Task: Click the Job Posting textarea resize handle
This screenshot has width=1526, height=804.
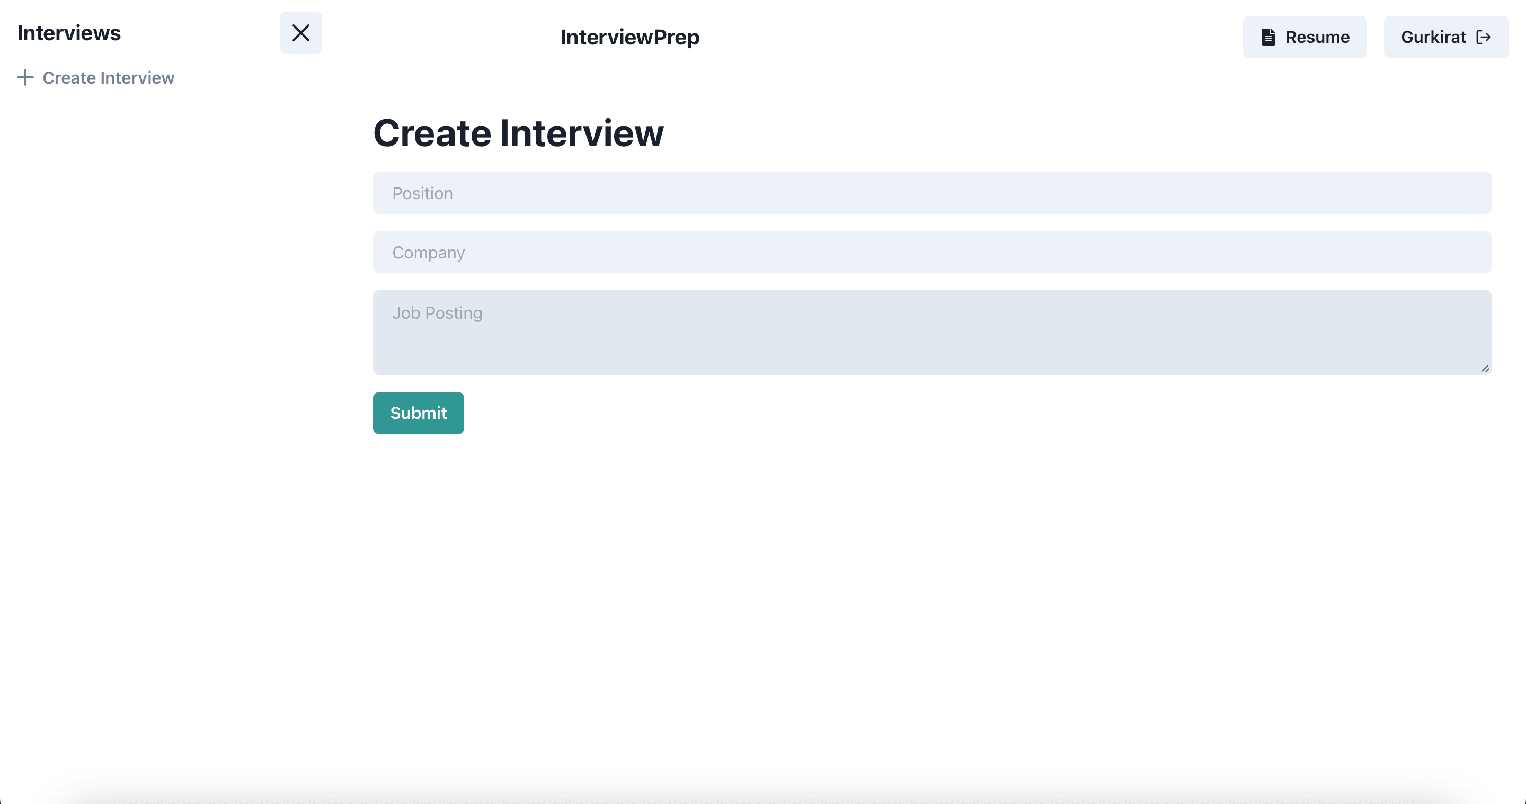Action: coord(1485,368)
